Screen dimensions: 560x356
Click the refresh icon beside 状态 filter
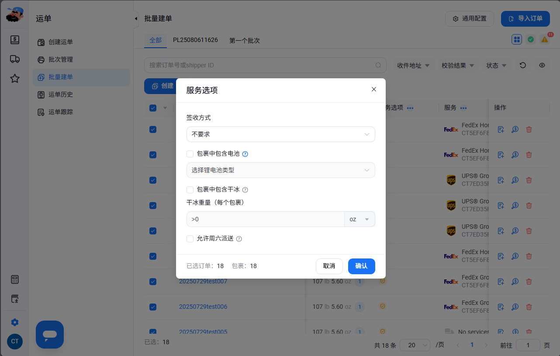click(523, 65)
